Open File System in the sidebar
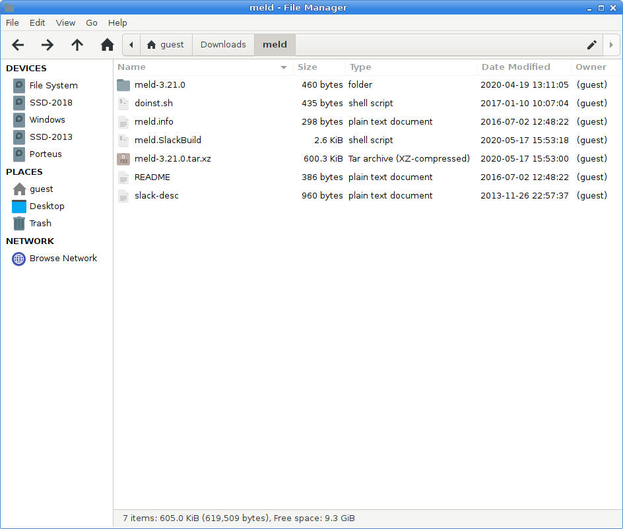This screenshot has width=623, height=529. tap(53, 85)
